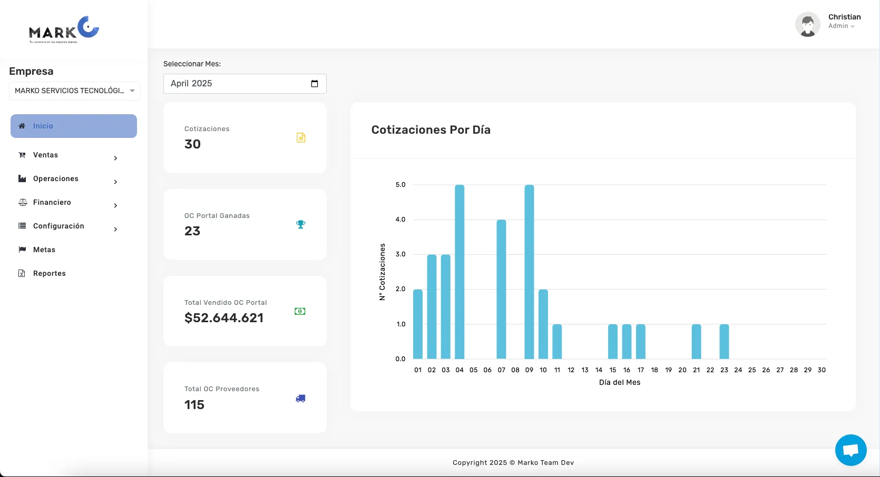Expand the Configuración submenu chevron

pos(115,230)
